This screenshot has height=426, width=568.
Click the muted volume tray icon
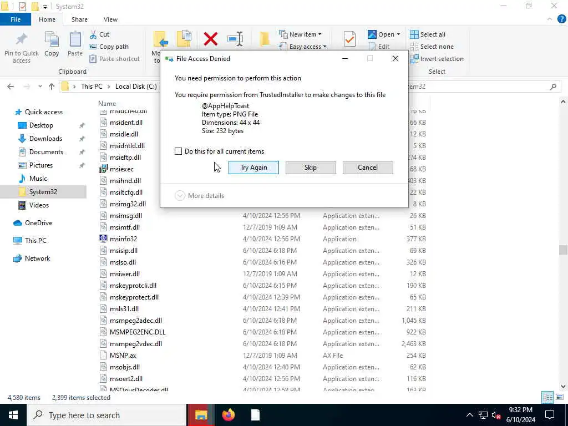[x=496, y=415]
